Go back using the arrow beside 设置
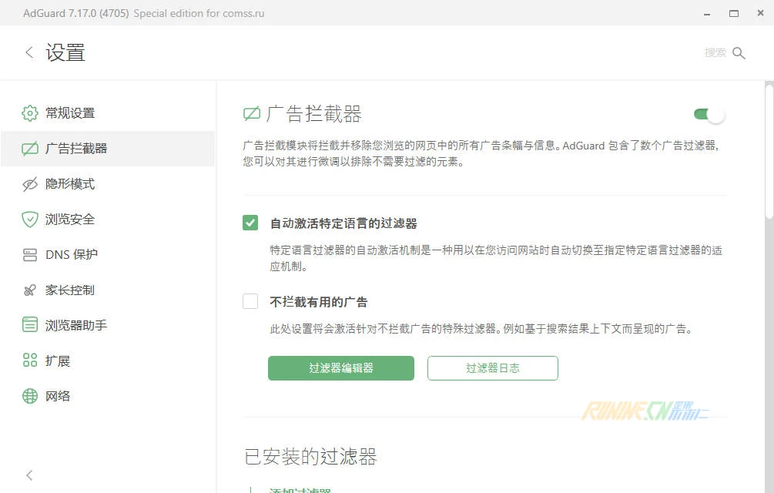774x493 pixels. 29,52
